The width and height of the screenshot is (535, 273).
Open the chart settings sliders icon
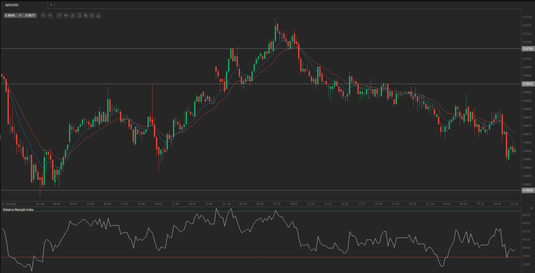pos(72,16)
